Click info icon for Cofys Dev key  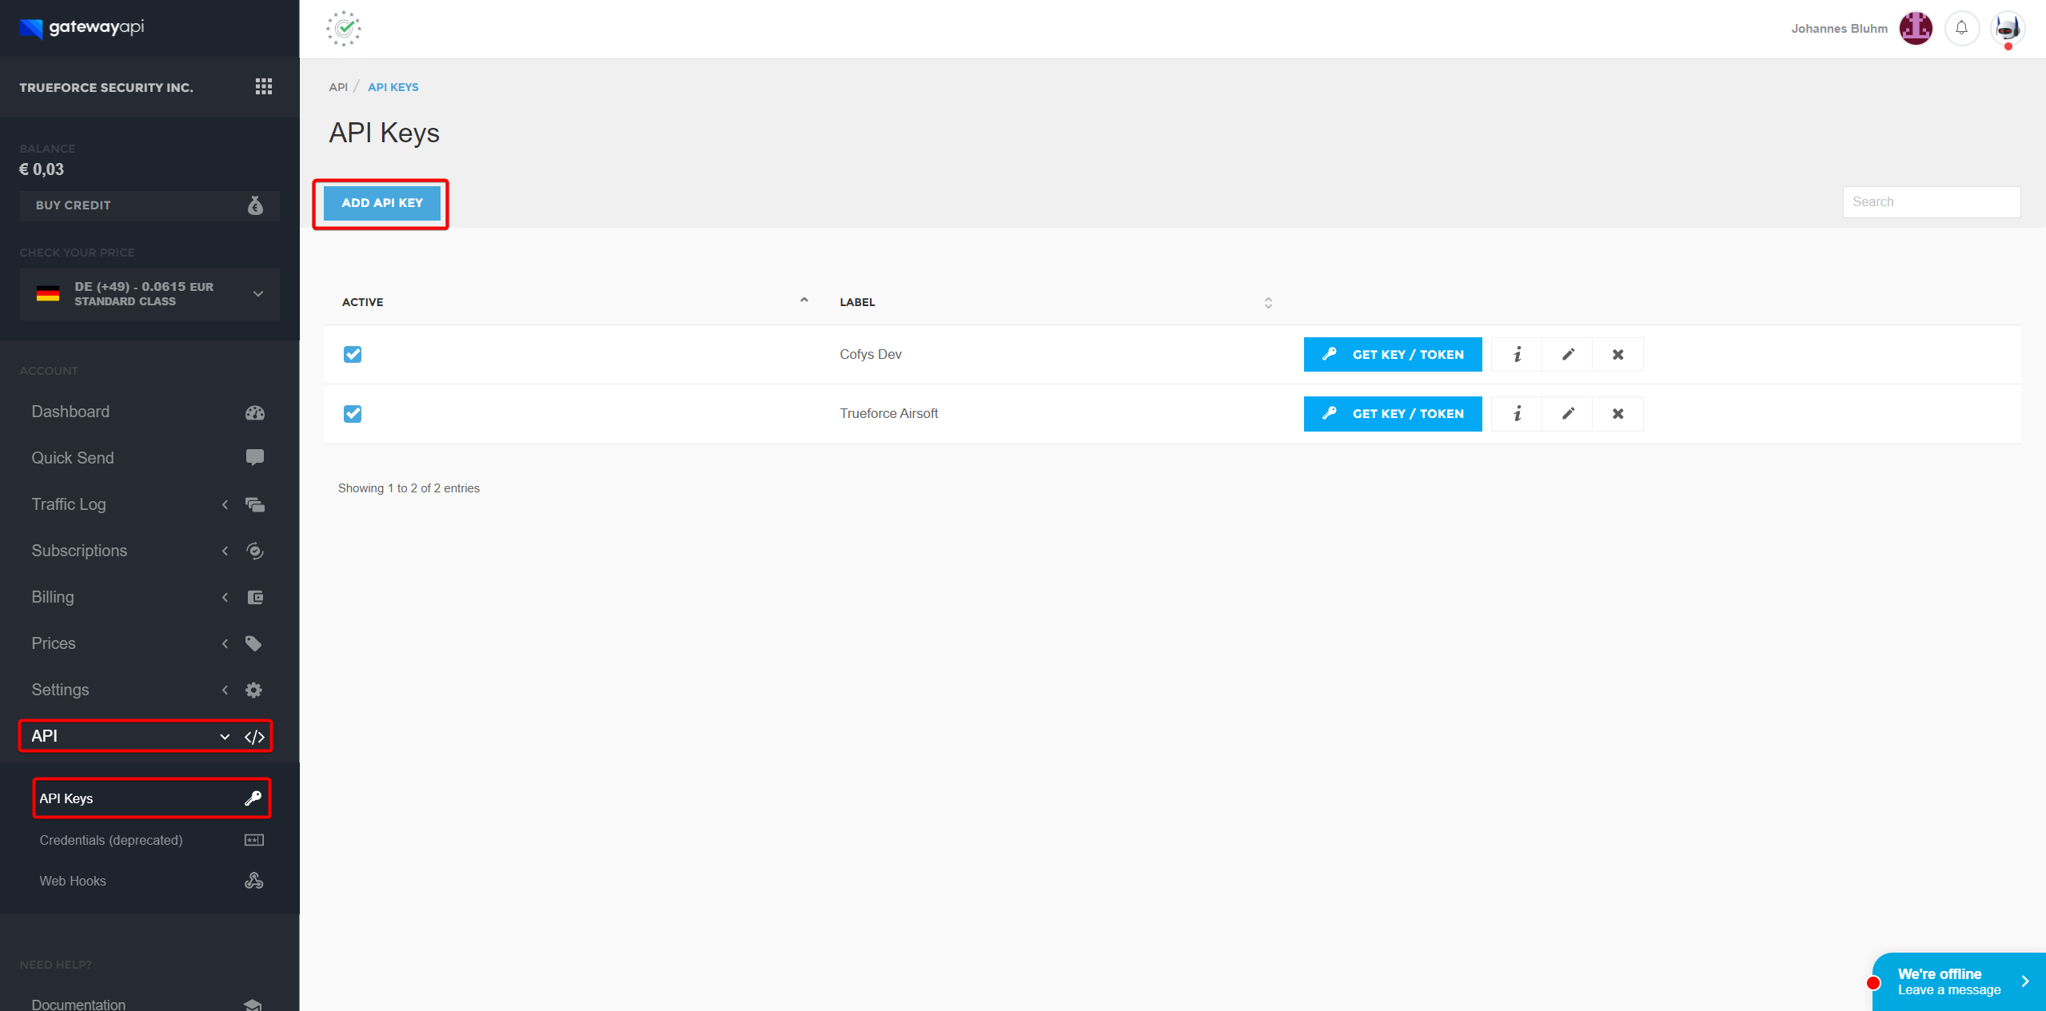(x=1517, y=354)
